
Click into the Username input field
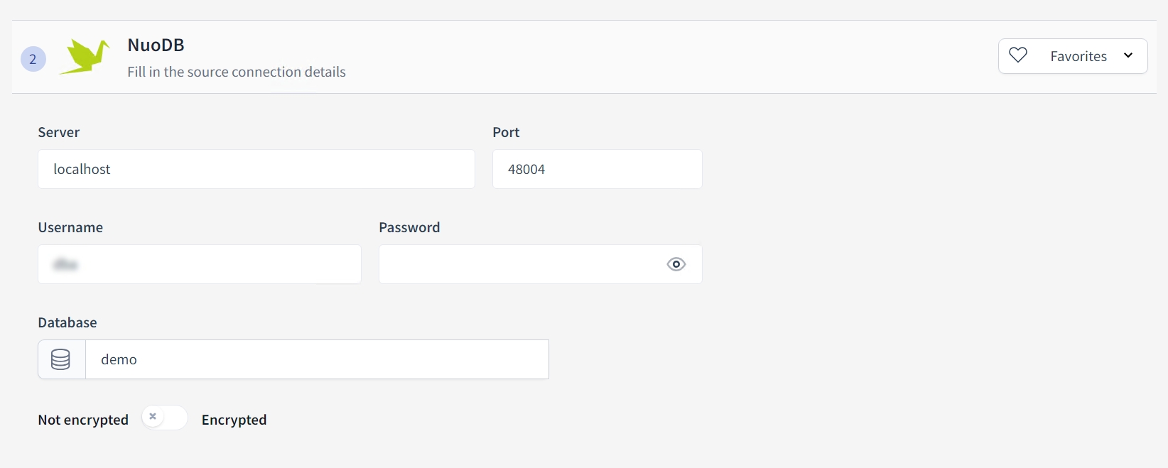[x=199, y=264]
